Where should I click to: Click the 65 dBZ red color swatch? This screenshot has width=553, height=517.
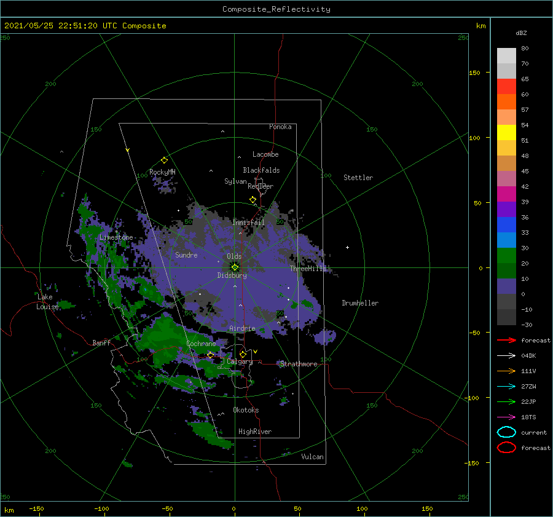(x=506, y=86)
